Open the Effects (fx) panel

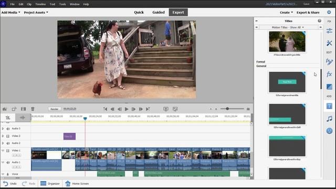tap(329, 75)
